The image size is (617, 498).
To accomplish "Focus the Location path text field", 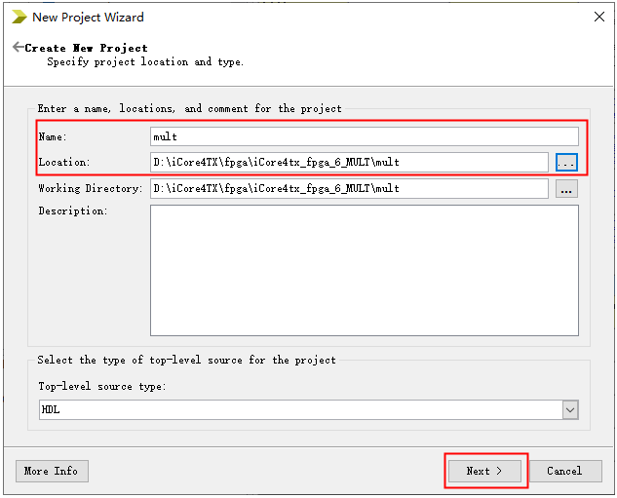I will pos(349,162).
